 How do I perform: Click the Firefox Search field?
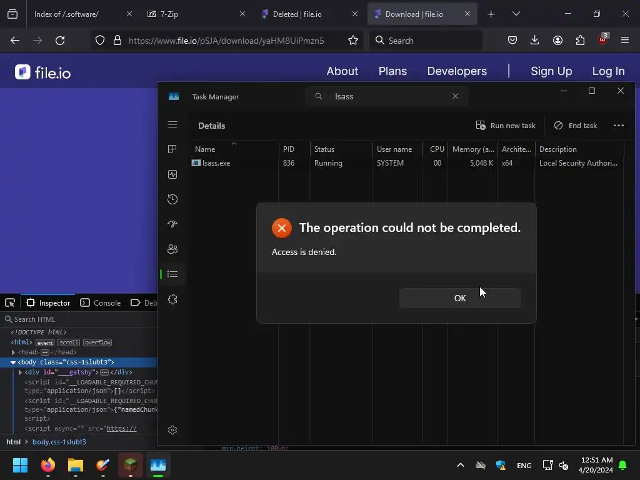point(426,41)
